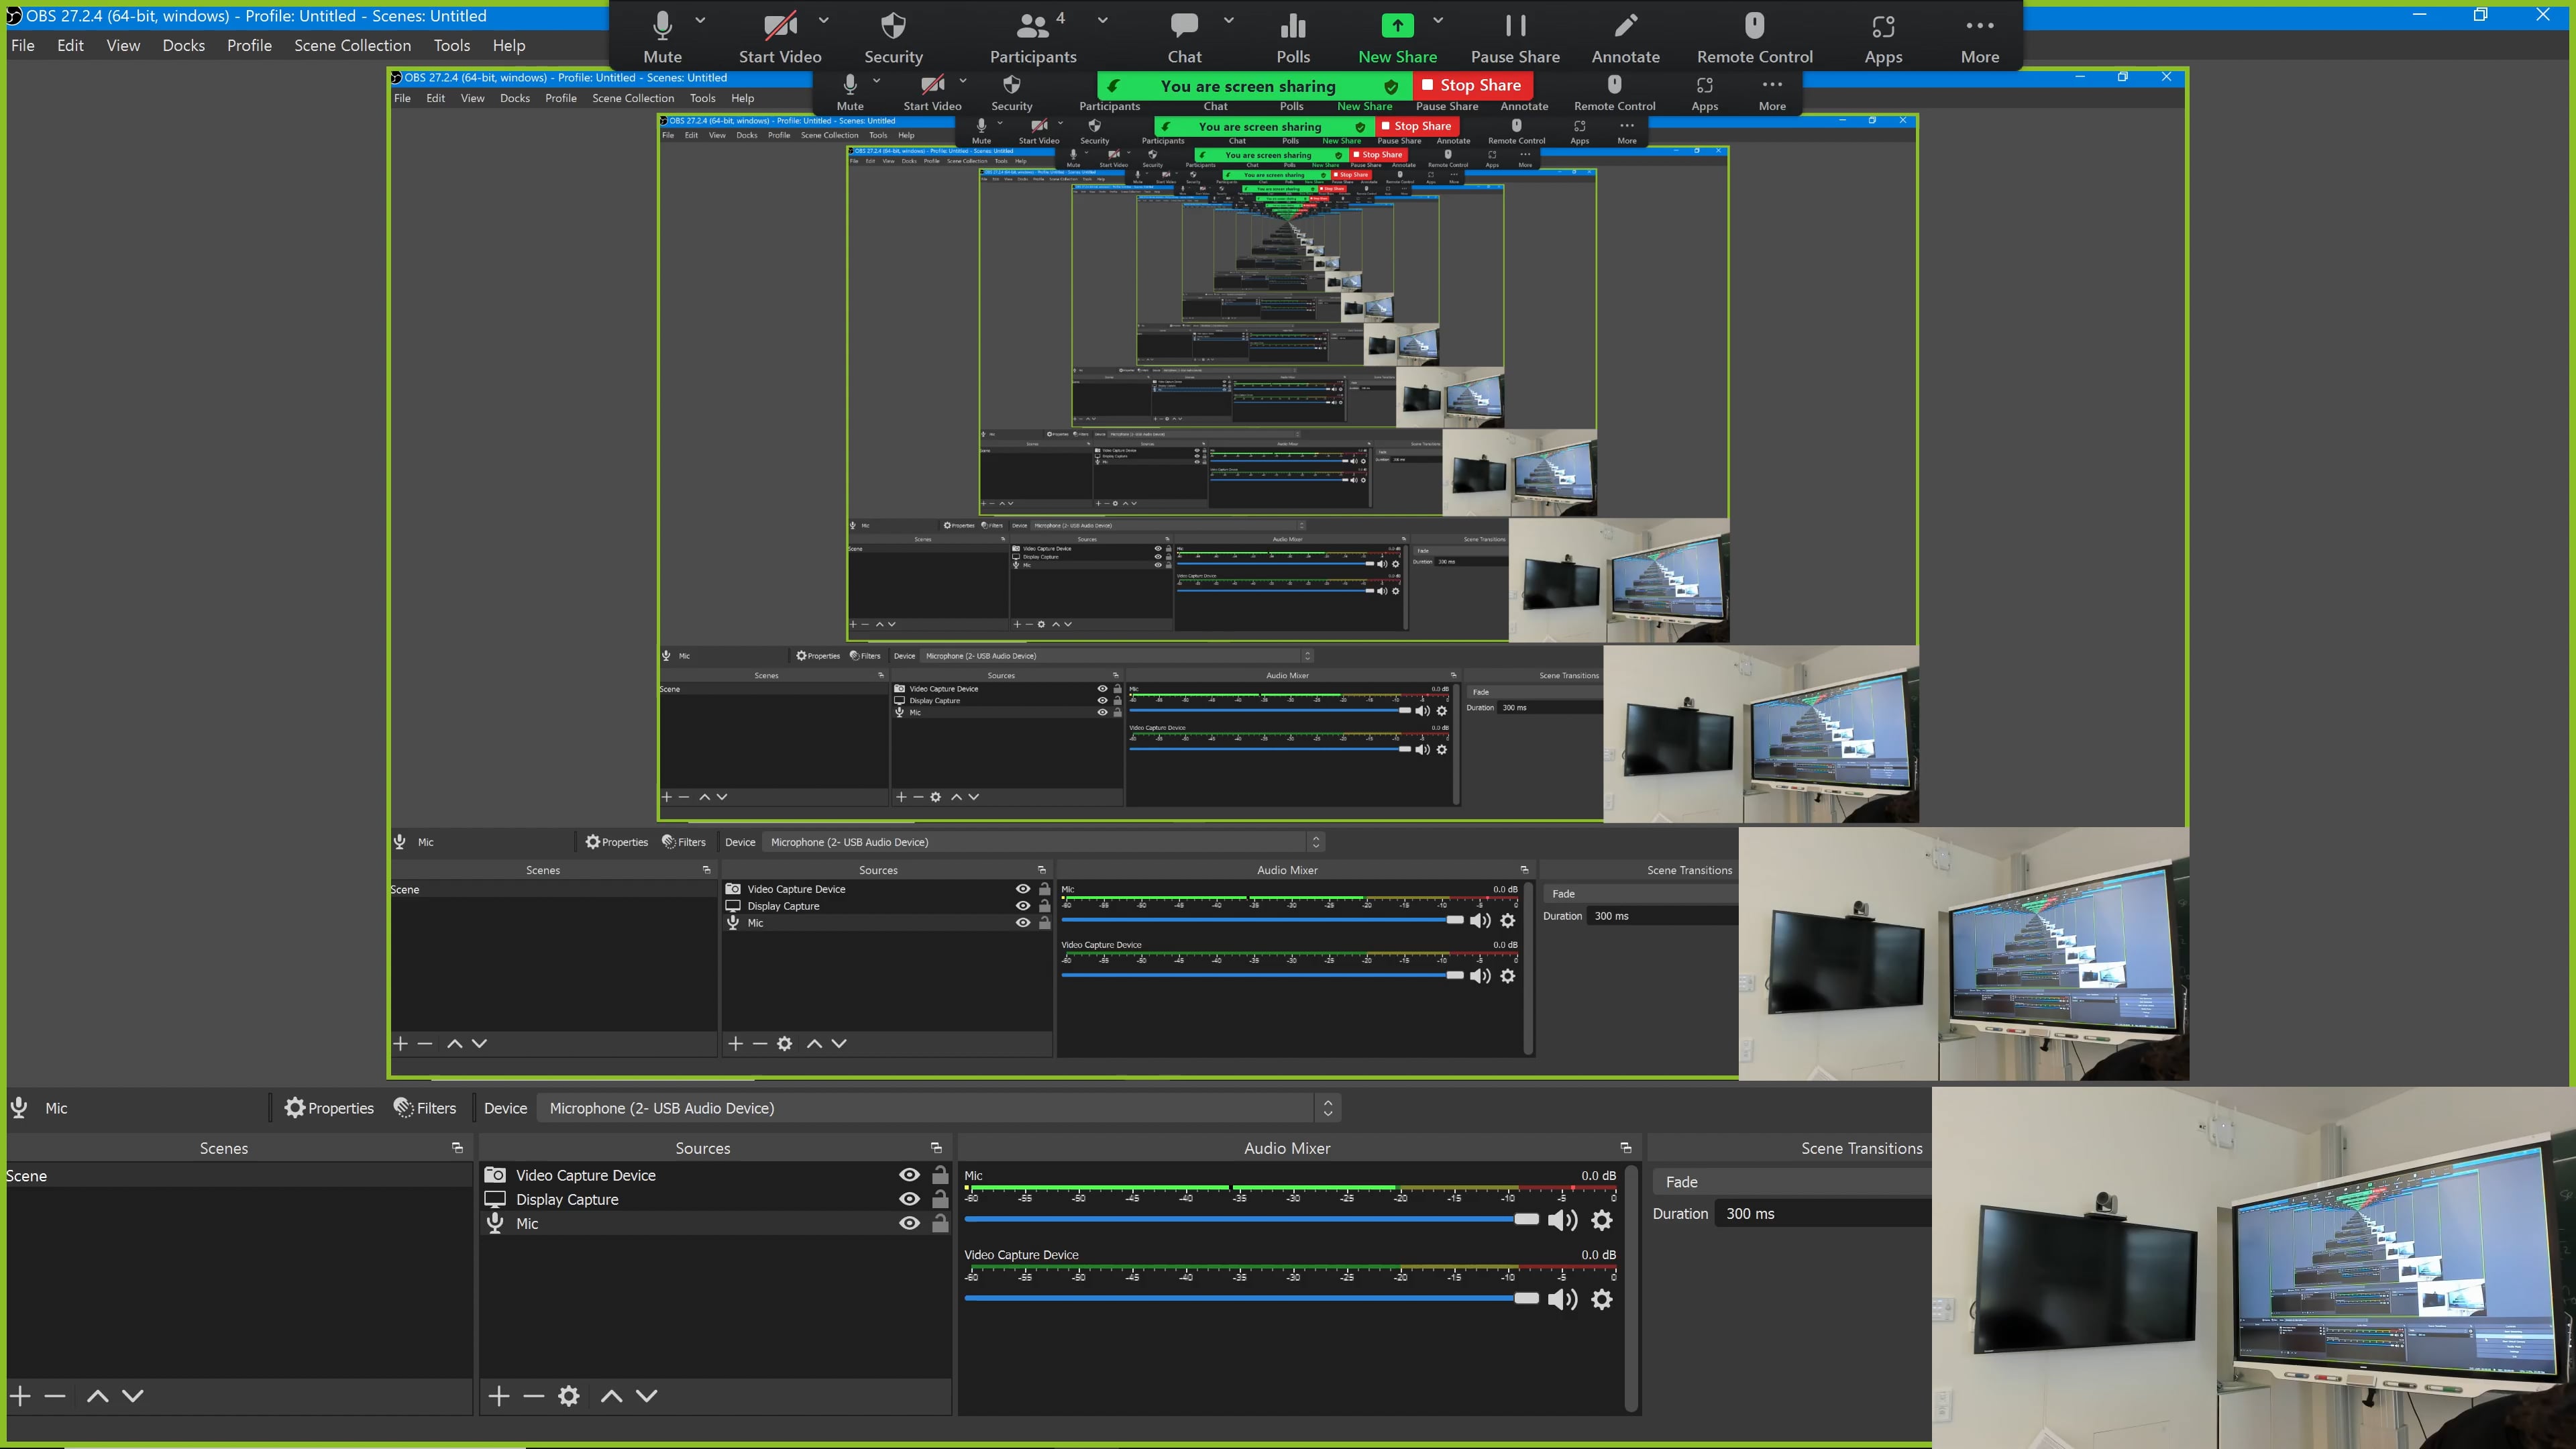The width and height of the screenshot is (2576, 1449).
Task: Toggle lock on Video Capture Device source
Action: click(940, 1175)
